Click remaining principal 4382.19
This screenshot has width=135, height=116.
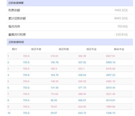(x=110, y=81)
